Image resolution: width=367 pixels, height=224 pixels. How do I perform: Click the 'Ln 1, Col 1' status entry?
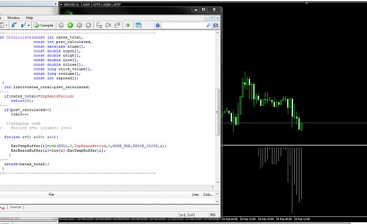tap(187, 215)
